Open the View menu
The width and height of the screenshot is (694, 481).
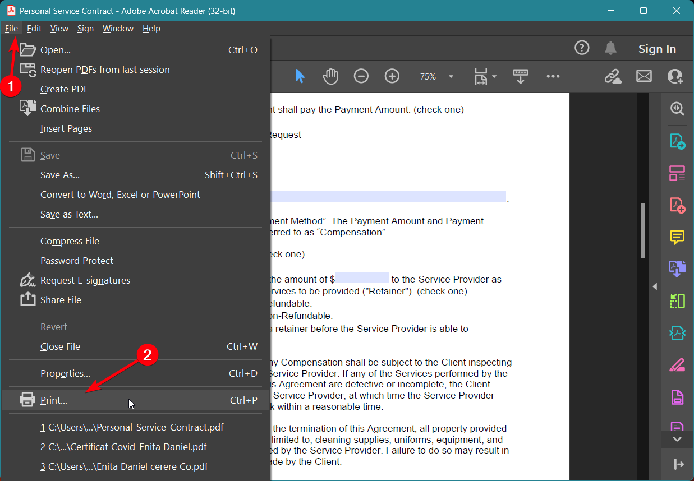[x=59, y=28]
